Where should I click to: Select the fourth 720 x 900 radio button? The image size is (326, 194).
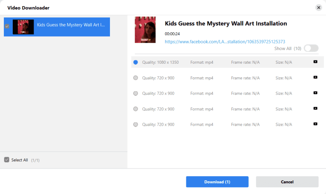point(135,109)
